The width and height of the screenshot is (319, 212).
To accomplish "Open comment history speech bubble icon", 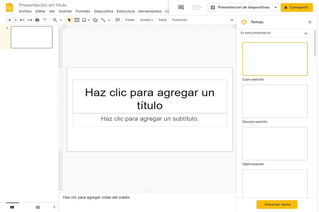I will (x=181, y=7).
